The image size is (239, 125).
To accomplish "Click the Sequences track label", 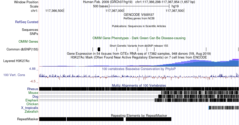I will pos(30,30).
